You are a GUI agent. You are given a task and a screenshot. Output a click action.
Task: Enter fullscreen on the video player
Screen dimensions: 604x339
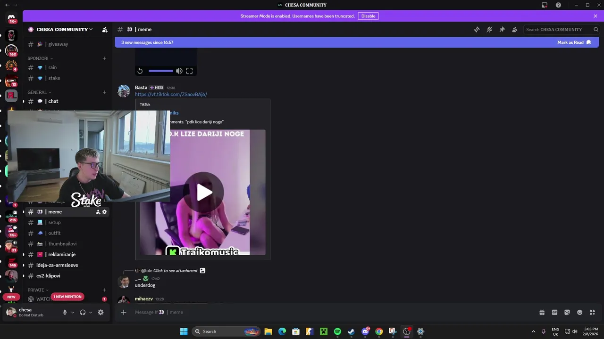189,71
